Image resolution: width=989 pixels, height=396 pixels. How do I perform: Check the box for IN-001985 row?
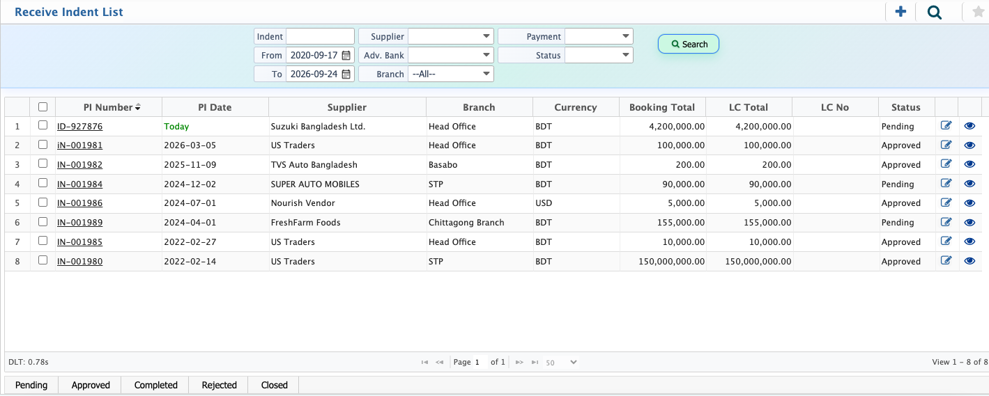point(43,241)
